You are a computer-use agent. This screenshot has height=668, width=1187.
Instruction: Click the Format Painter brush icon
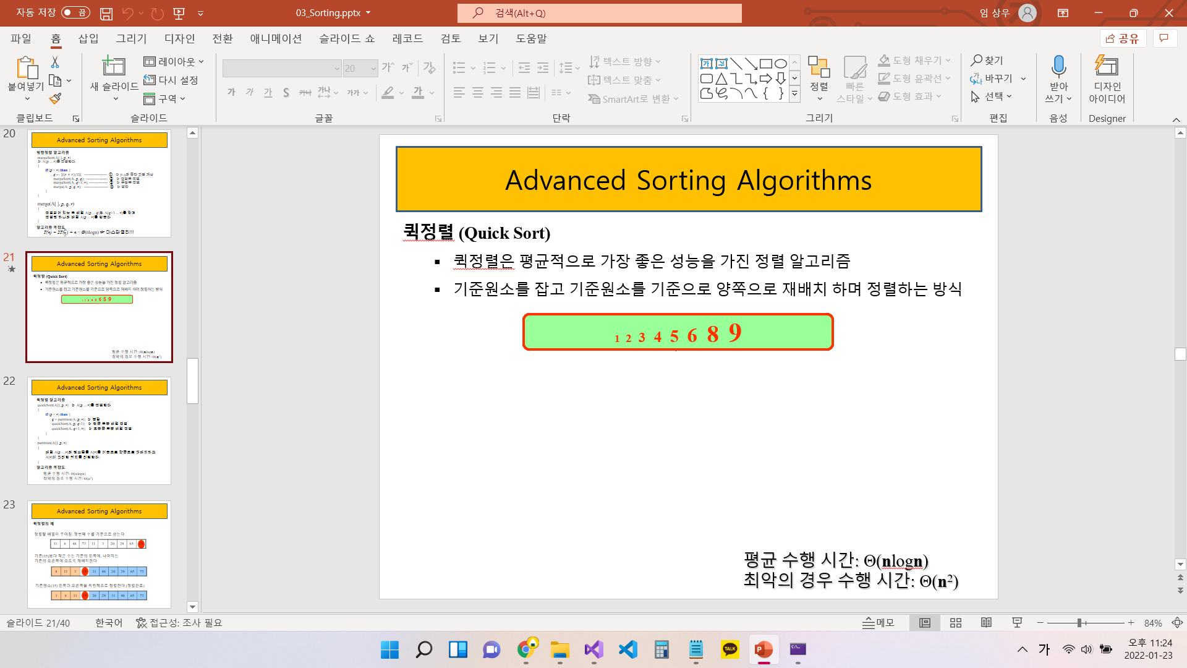pyautogui.click(x=55, y=99)
